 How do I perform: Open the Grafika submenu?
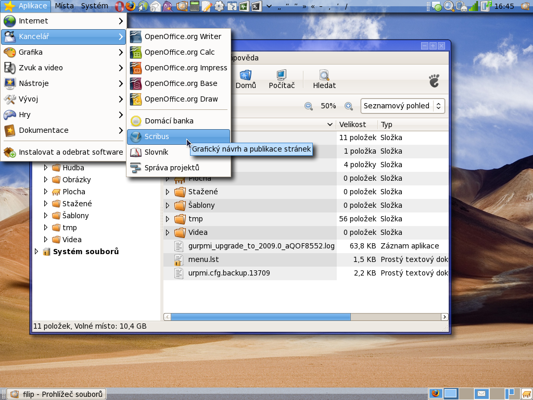(x=64, y=53)
